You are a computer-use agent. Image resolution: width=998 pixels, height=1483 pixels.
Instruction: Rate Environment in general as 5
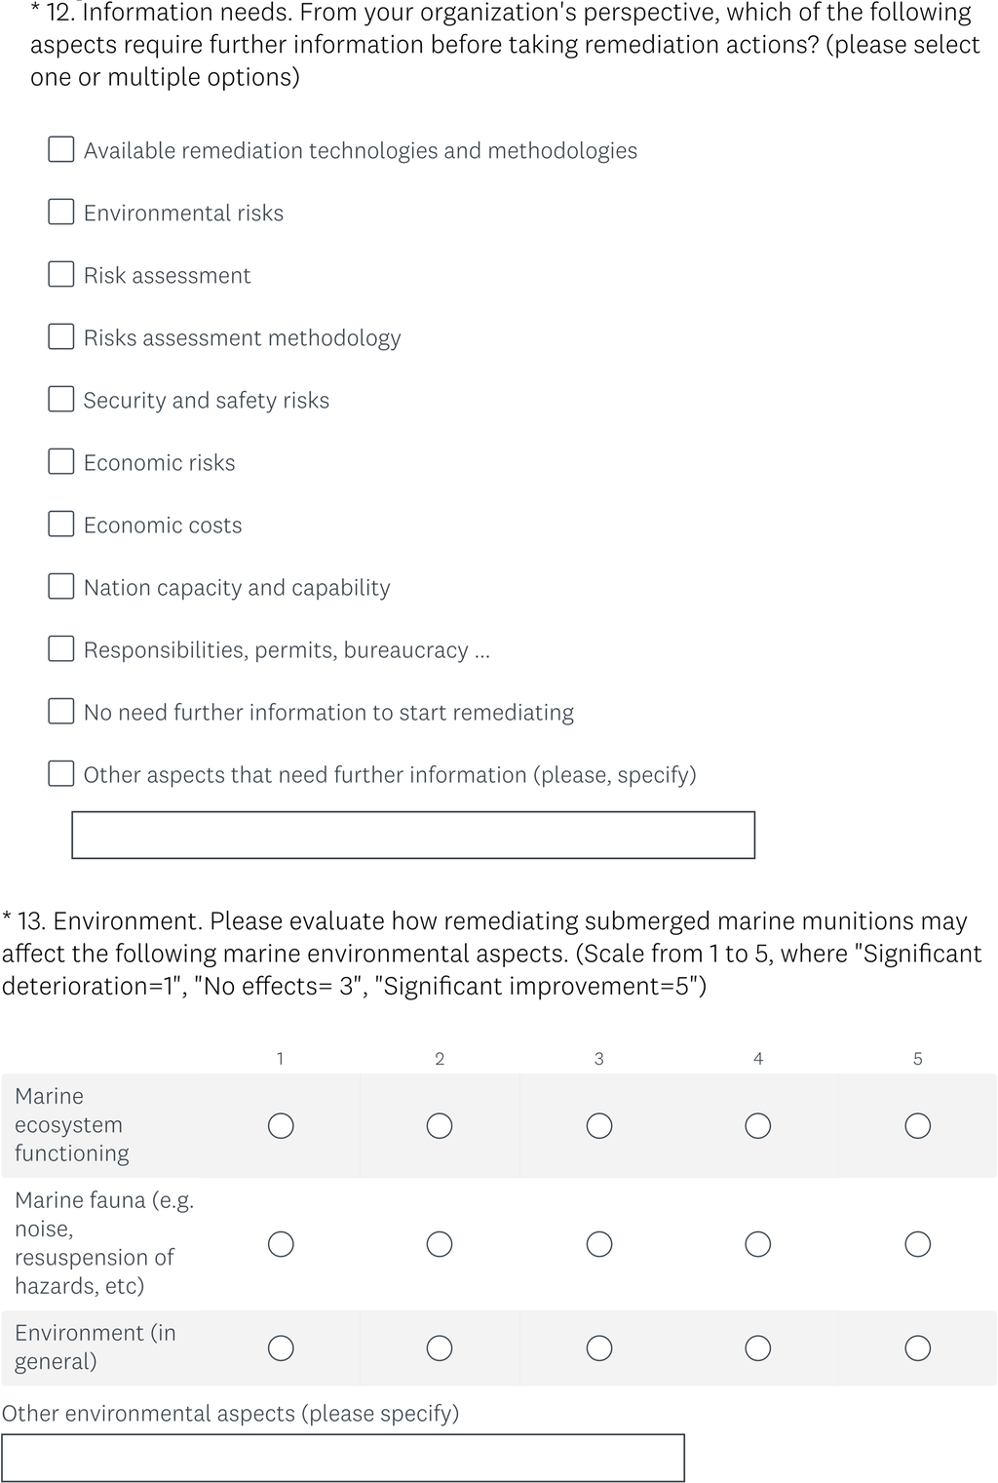918,1348
